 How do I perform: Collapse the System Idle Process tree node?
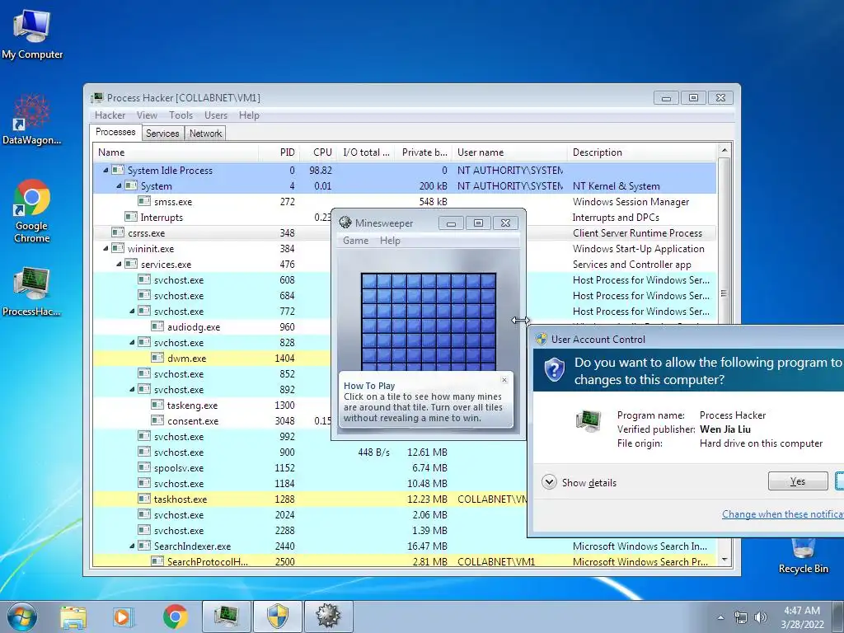(x=105, y=170)
